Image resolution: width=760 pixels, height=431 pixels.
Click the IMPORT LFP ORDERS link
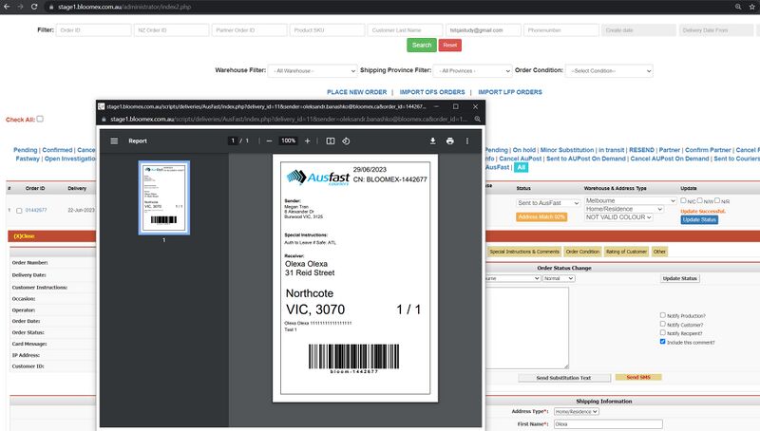click(510, 92)
